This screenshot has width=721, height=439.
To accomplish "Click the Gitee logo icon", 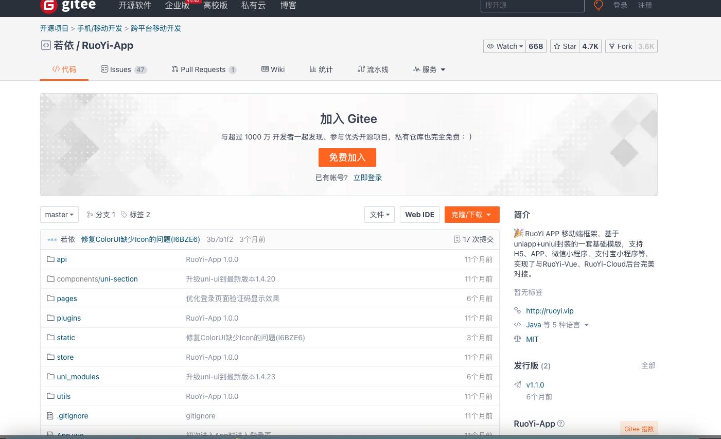I will click(x=48, y=6).
